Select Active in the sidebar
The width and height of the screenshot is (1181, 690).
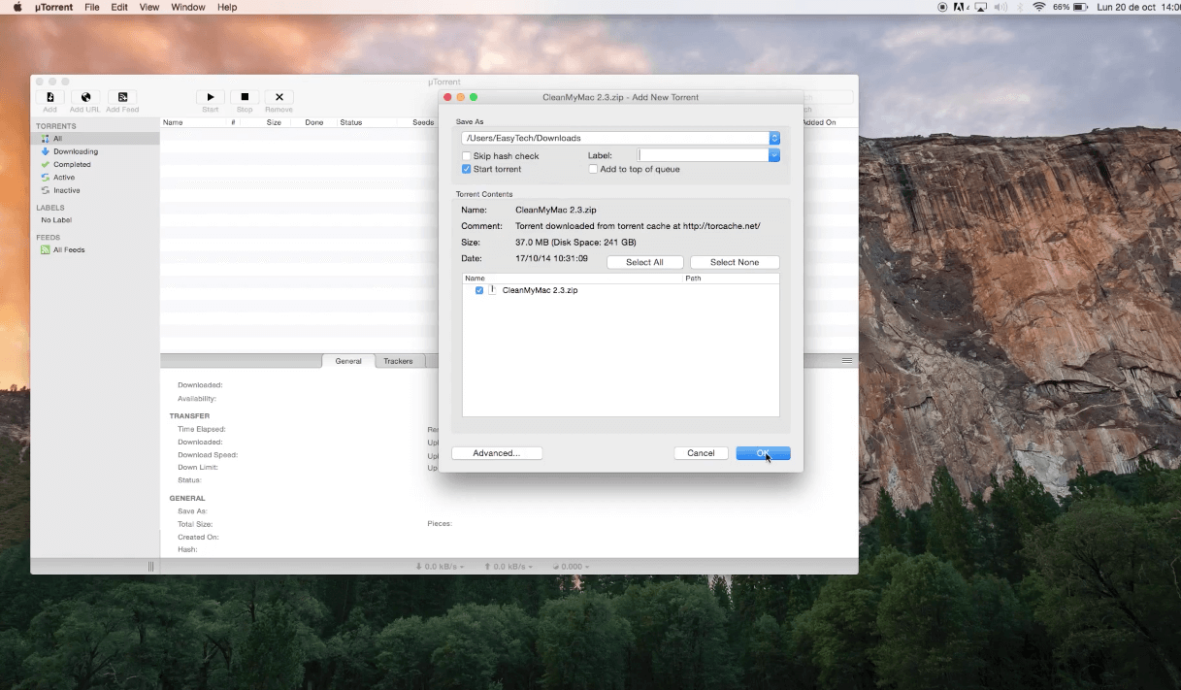point(95,178)
